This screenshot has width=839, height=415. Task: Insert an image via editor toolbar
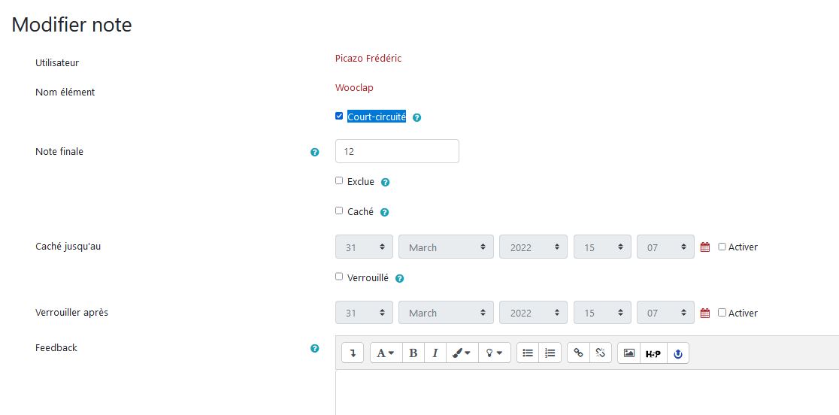coord(629,353)
